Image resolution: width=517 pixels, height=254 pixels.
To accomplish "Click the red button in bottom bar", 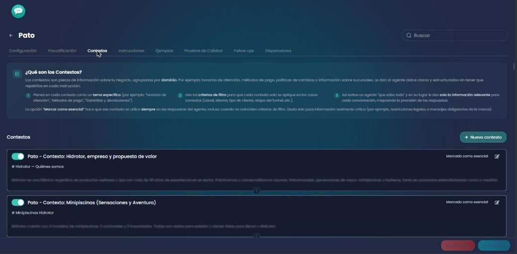I will [458, 246].
